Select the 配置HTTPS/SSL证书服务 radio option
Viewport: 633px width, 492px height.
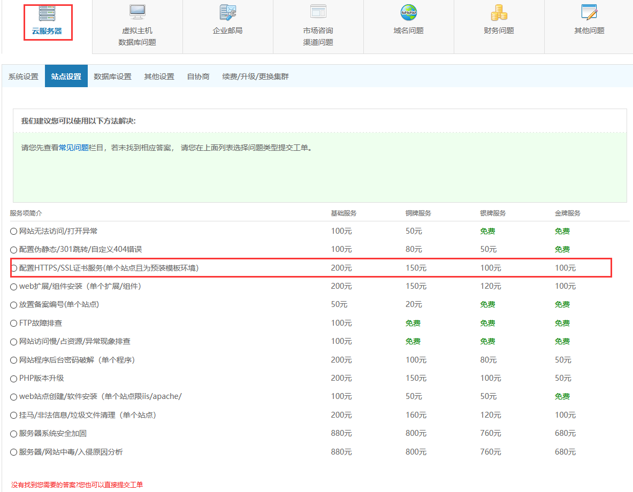pyautogui.click(x=14, y=268)
